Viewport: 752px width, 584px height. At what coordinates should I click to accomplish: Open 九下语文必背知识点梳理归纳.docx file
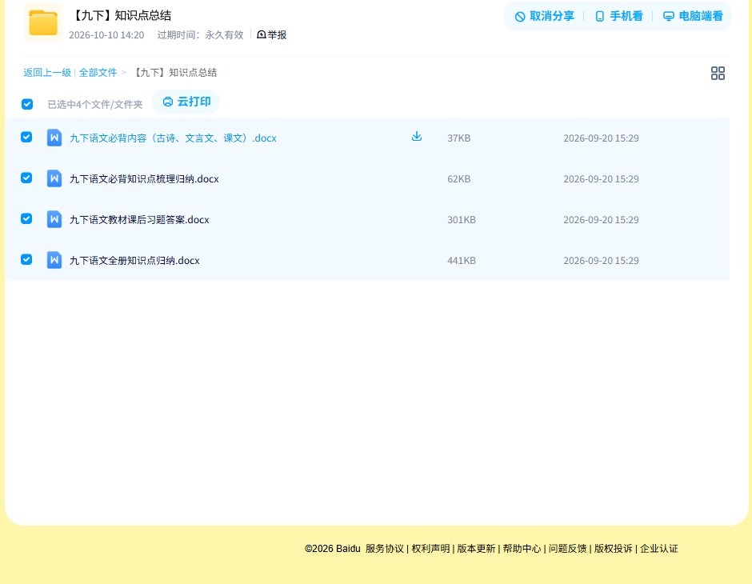(144, 179)
